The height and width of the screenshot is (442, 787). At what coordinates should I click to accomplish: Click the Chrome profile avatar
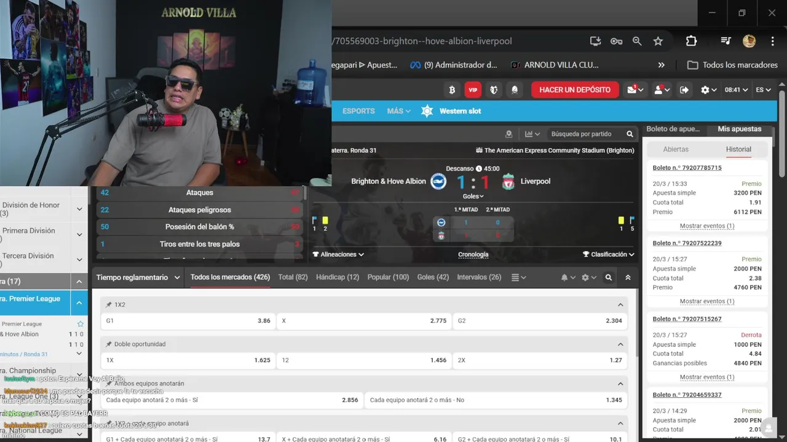coord(749,41)
